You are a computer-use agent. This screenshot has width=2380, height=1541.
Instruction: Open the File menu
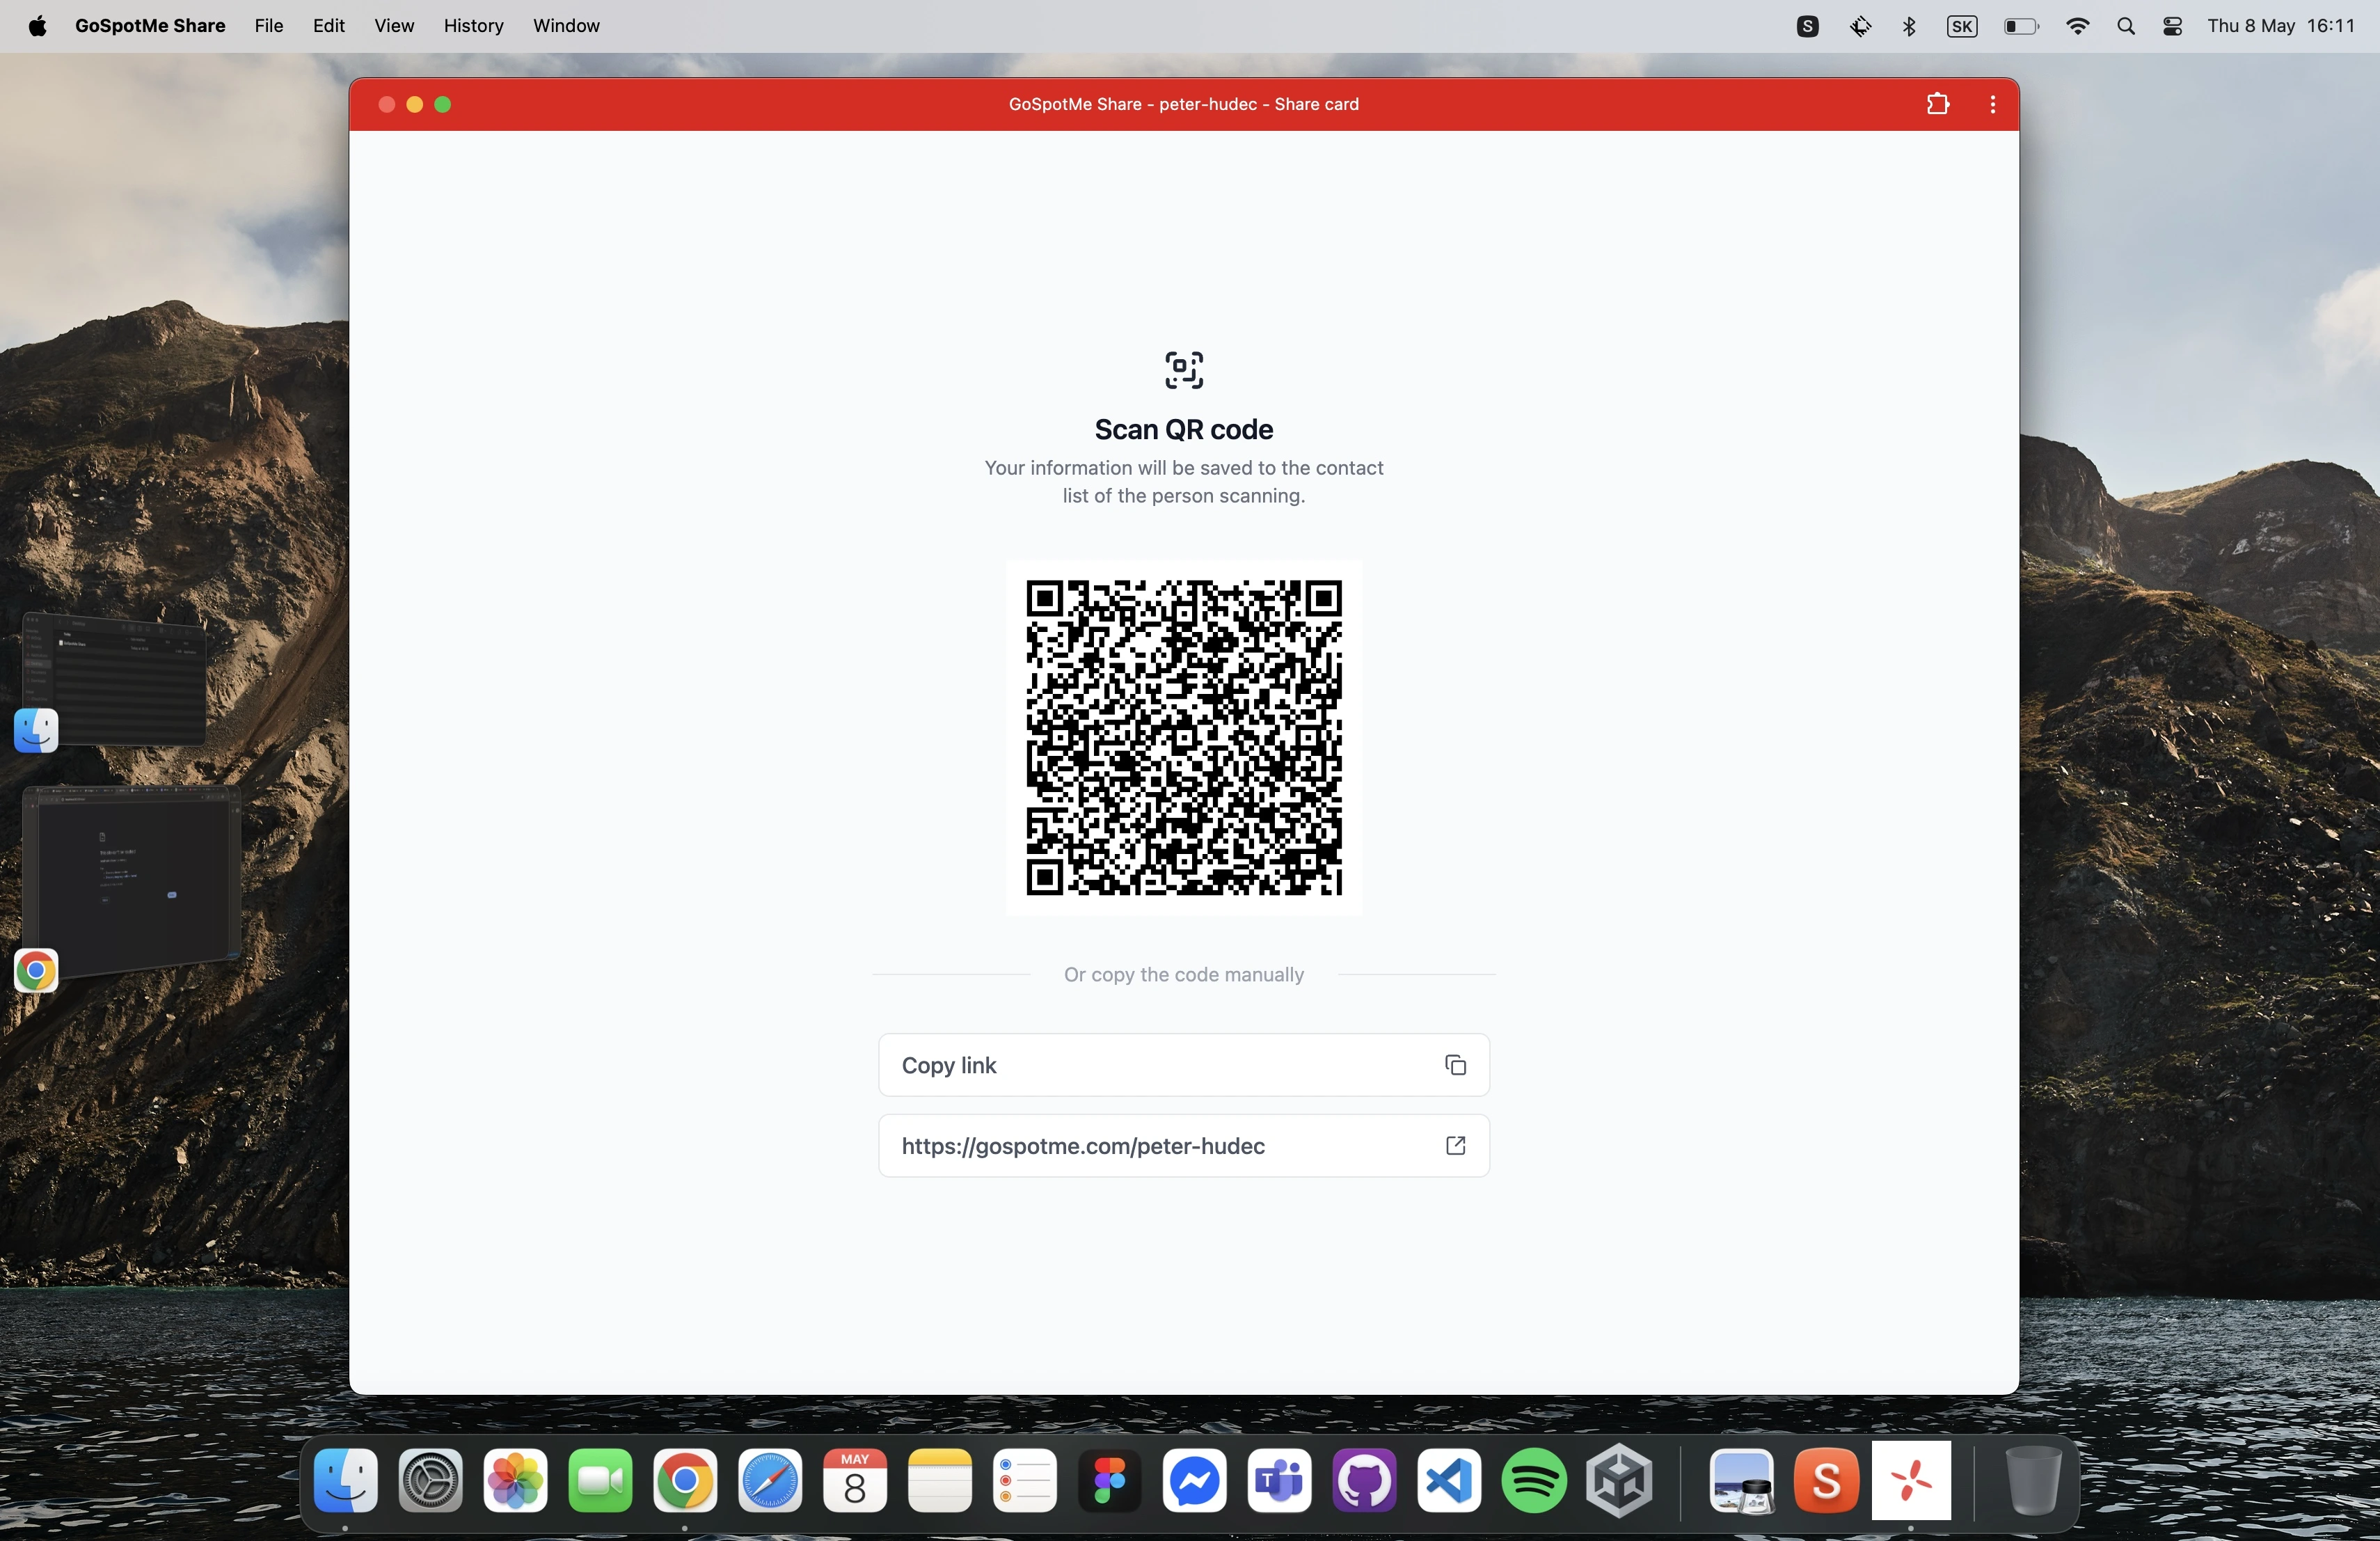pyautogui.click(x=269, y=26)
